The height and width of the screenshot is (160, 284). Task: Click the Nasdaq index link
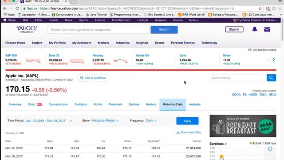pyautogui.click(x=98, y=55)
